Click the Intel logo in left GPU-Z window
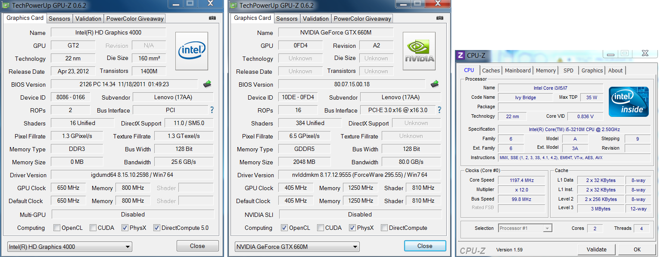 [192, 51]
